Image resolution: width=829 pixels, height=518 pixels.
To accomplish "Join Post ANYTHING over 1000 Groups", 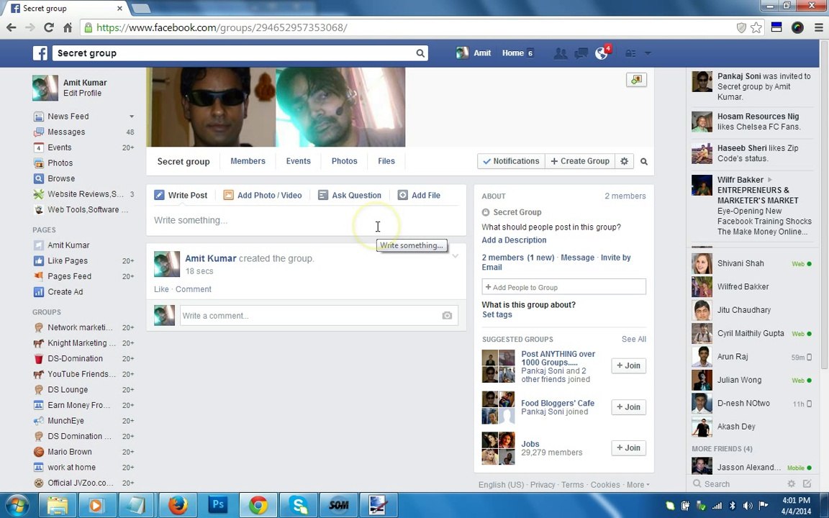I will (629, 365).
